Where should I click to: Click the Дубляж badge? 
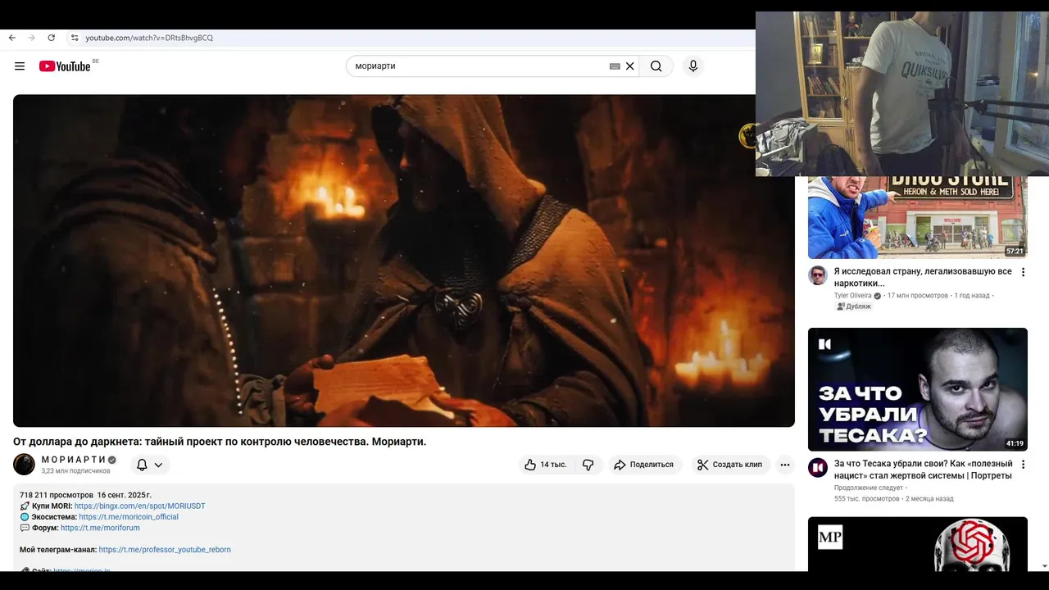tap(854, 306)
